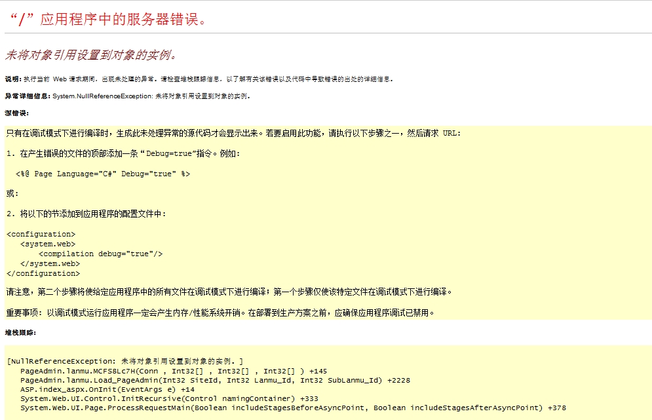This screenshot has width=652, height=420.
Task: Click the "或:" text
Action: pos(12,193)
